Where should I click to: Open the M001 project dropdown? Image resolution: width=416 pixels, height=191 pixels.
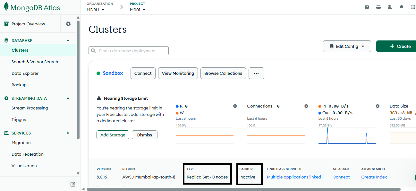click(138, 10)
